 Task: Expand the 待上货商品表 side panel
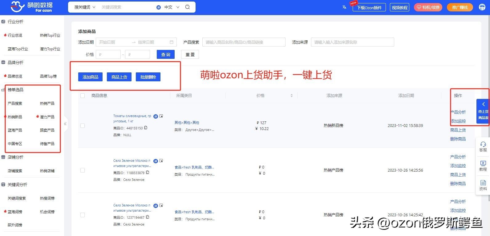483,111
